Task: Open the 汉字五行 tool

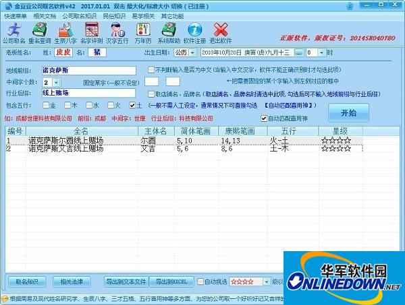Action: click(117, 33)
